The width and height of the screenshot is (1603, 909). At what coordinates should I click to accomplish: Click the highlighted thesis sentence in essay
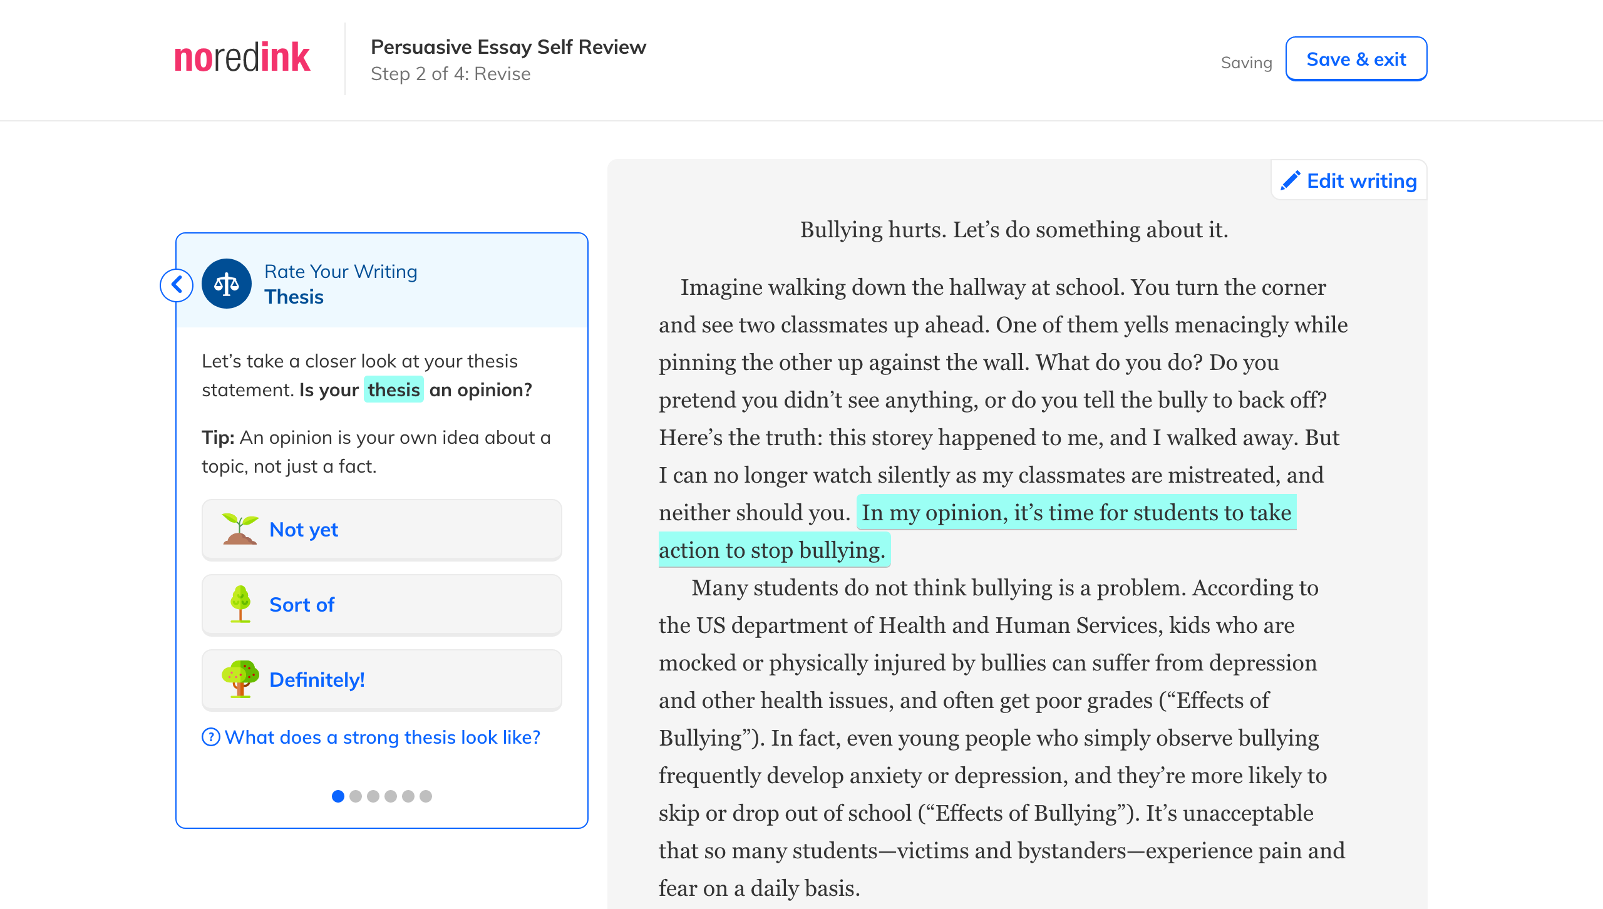(1076, 513)
